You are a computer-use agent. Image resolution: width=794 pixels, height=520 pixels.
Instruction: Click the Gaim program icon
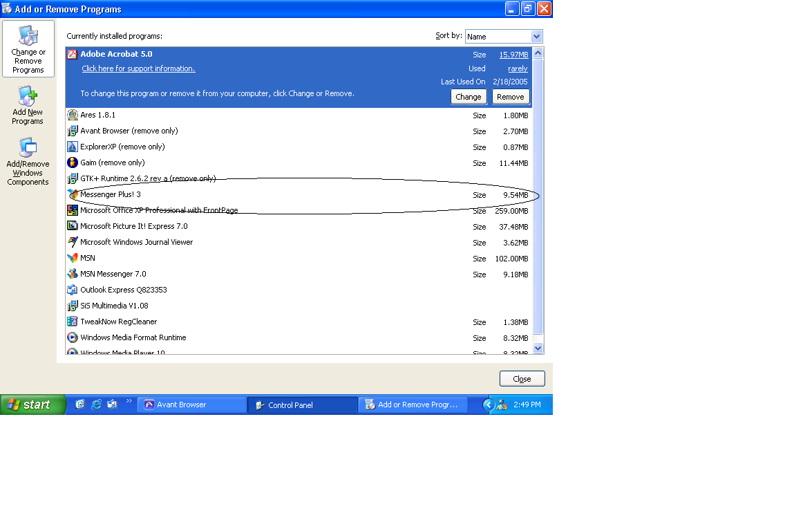(x=73, y=162)
